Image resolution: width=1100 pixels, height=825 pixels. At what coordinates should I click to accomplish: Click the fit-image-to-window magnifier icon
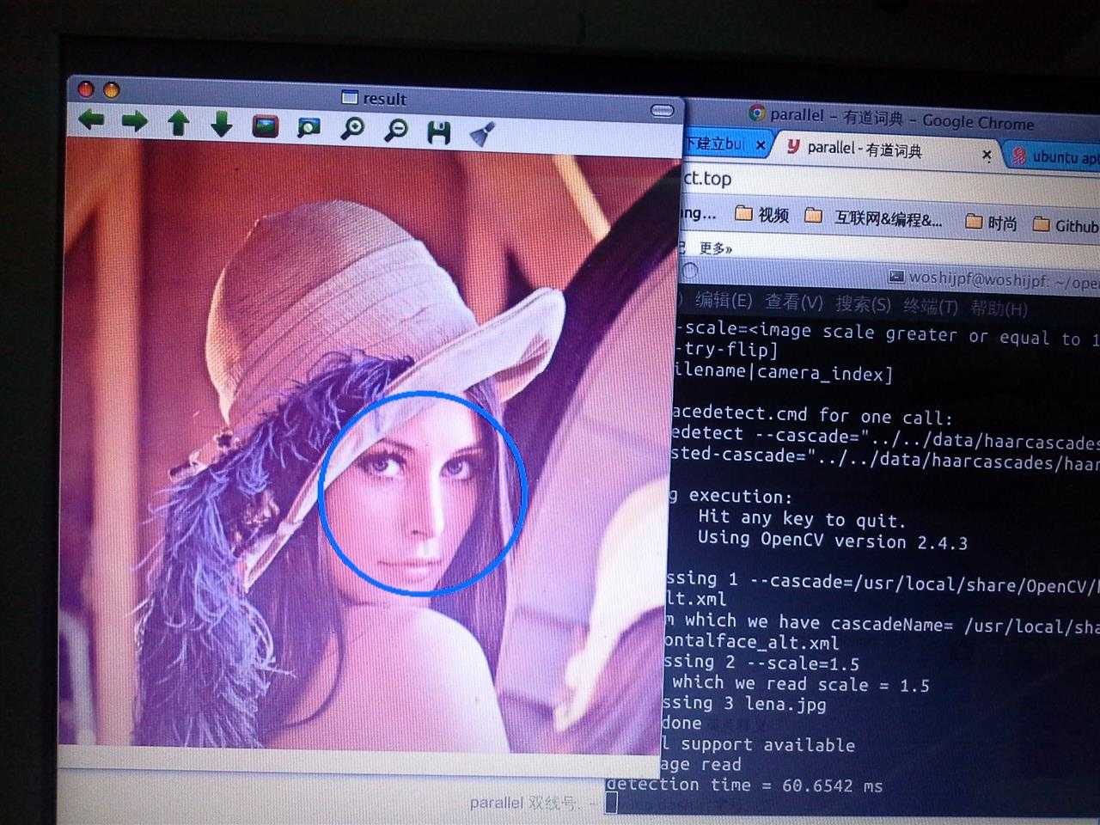[x=309, y=128]
